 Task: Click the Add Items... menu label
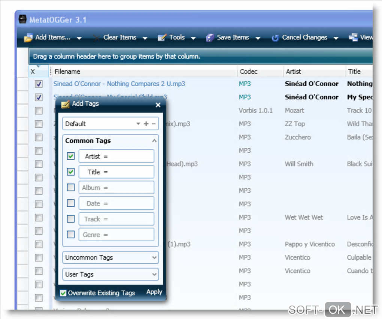[x=53, y=37]
